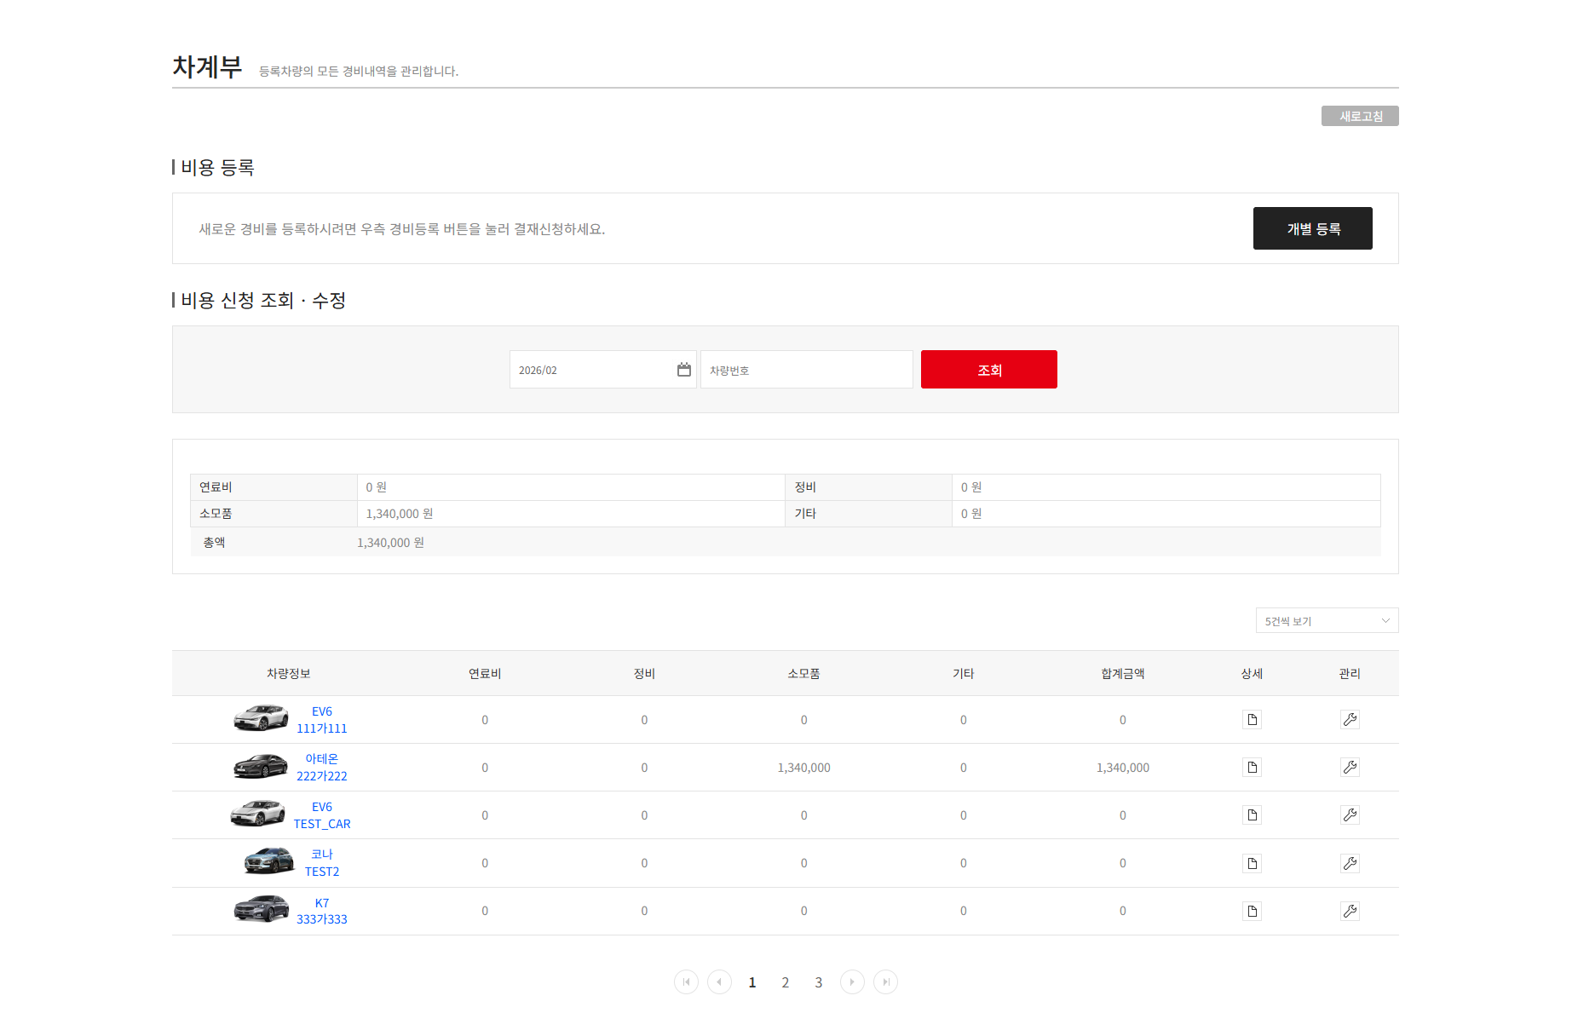Click the dark 아테온 car thumbnail
1578x1013 pixels.
[x=261, y=766]
